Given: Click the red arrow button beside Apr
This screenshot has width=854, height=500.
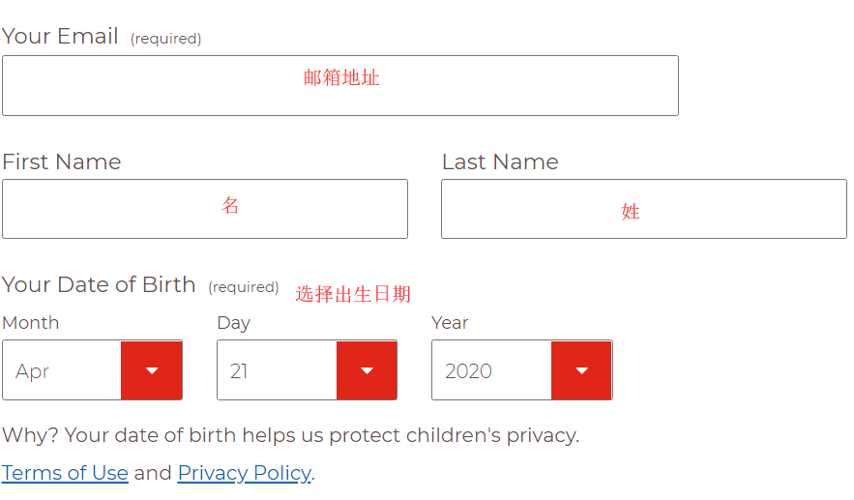Looking at the screenshot, I should tap(152, 370).
